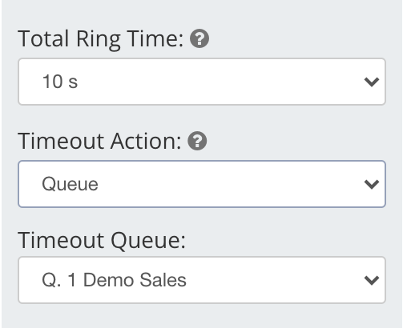Select the 10 s value text
The image size is (407, 328).
point(60,82)
